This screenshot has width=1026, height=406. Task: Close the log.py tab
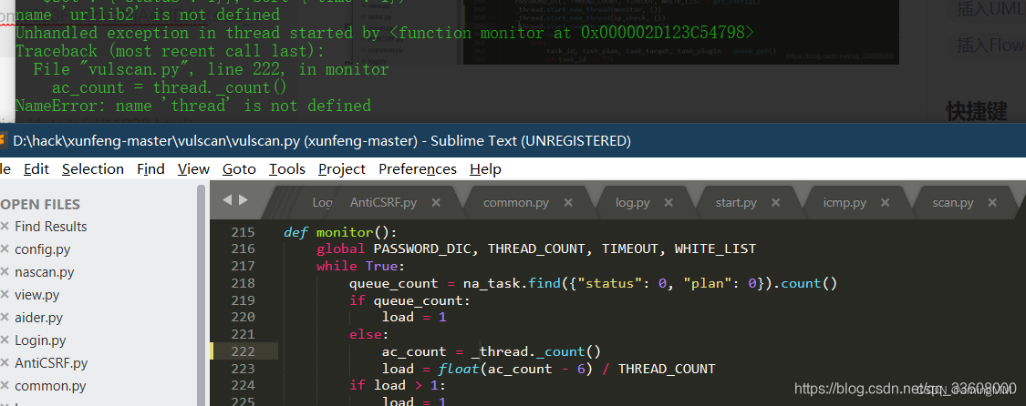point(668,202)
